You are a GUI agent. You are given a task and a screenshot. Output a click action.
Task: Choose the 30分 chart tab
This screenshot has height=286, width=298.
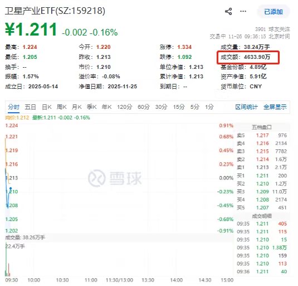pyautogui.click(x=161, y=107)
